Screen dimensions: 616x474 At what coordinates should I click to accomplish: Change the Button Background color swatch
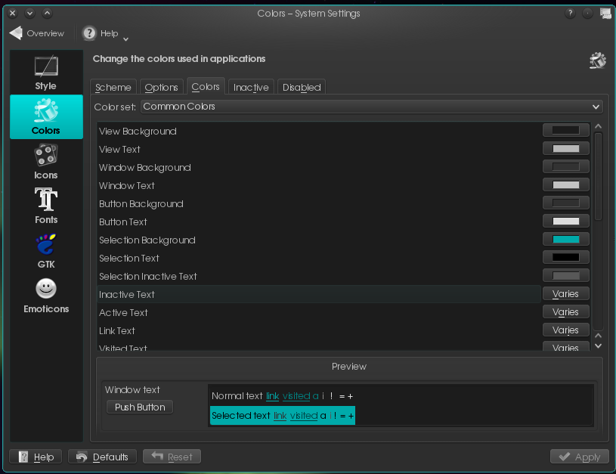click(565, 203)
